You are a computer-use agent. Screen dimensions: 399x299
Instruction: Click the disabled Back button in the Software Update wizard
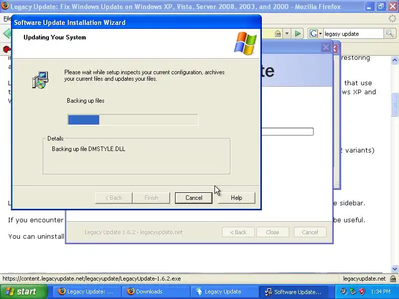point(114,198)
